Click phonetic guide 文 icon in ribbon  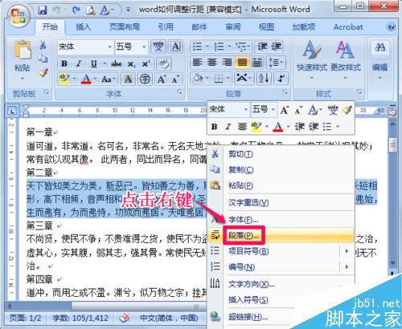pyautogui.click(x=158, y=47)
